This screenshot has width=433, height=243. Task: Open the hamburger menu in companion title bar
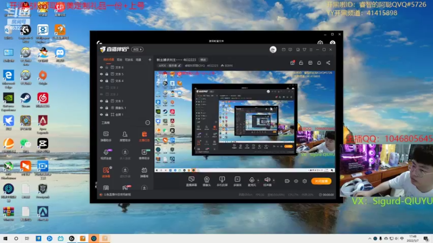point(311,50)
